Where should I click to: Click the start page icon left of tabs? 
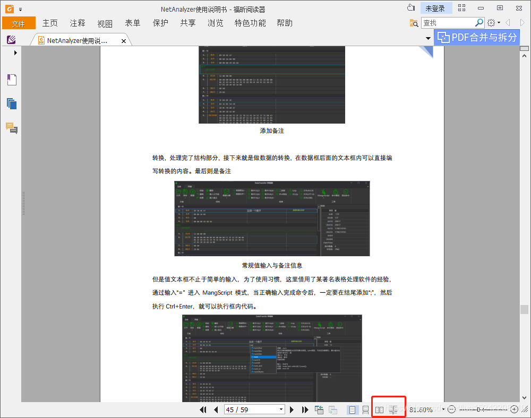tap(11, 40)
